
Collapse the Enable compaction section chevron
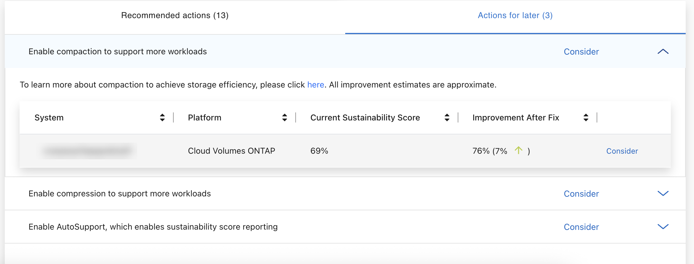(663, 52)
